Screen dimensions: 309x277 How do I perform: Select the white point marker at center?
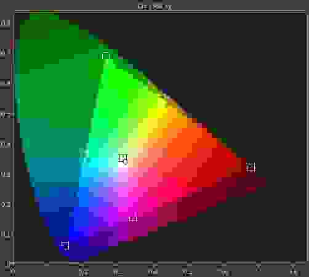(x=123, y=159)
